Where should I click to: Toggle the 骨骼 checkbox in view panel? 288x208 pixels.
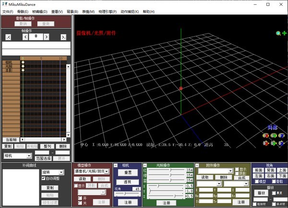[x=273, y=182]
